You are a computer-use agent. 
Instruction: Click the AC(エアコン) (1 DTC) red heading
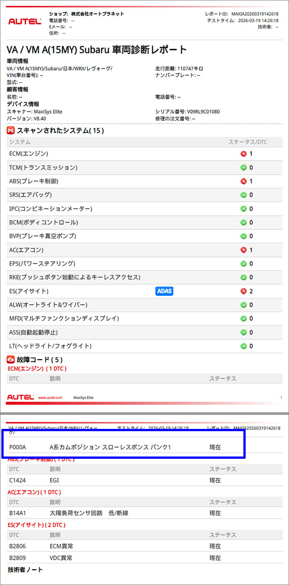(x=34, y=492)
